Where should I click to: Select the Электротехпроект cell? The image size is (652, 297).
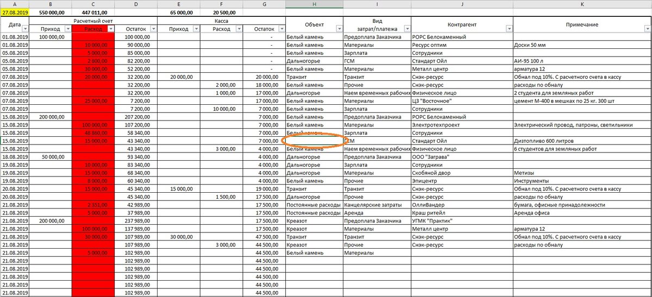point(462,125)
